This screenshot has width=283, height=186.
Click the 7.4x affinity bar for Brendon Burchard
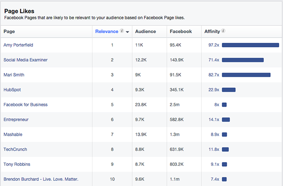(x=224, y=179)
